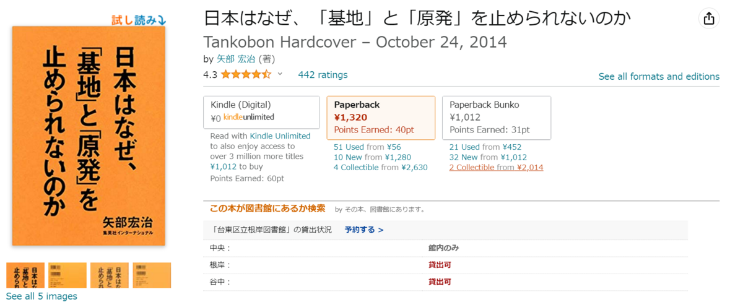Viewport: 743px width, 302px height.
Task: Open 2 Collectible Bunko offers link
Action: [x=472, y=167]
